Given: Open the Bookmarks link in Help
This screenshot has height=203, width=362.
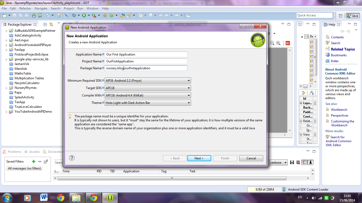Looking at the screenshot, I should [339, 55].
